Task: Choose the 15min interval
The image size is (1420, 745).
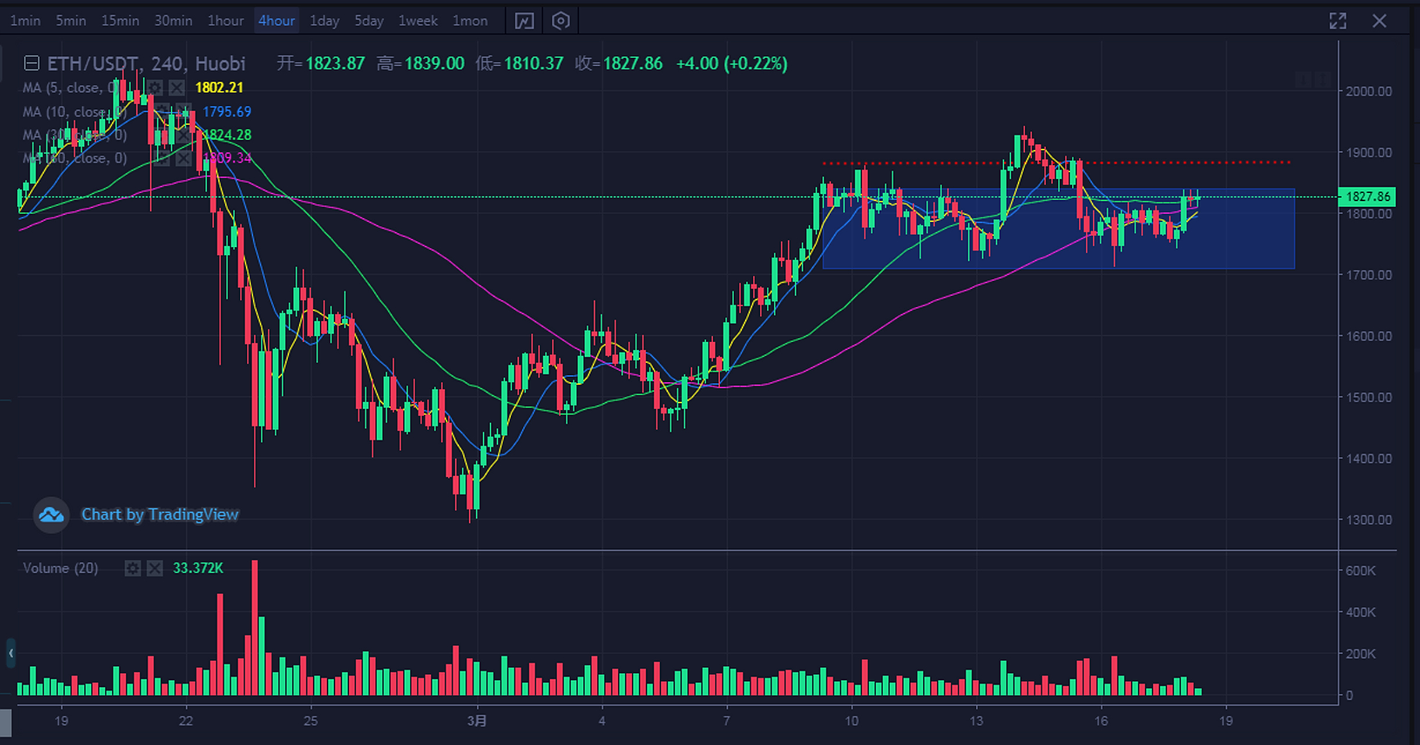Action: [120, 22]
